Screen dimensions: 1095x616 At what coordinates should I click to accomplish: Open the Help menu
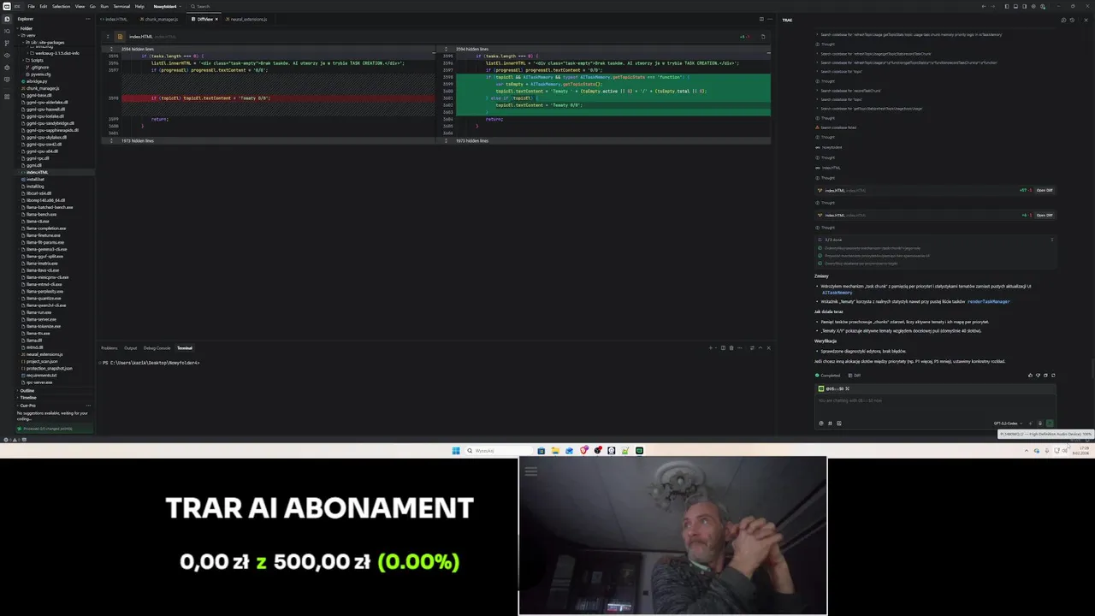click(x=139, y=6)
